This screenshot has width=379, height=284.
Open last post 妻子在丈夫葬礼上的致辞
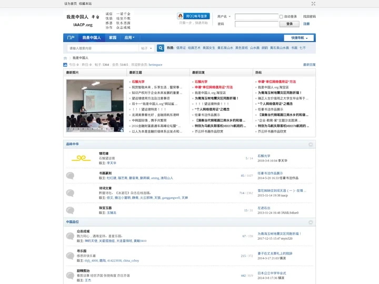275,253
